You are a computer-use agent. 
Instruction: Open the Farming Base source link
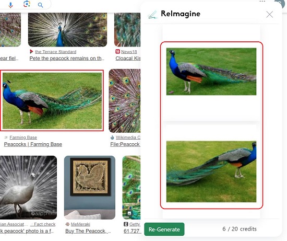pyautogui.click(x=23, y=137)
